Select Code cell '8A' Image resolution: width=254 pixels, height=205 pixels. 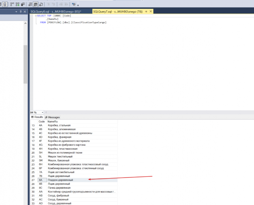click(42, 180)
